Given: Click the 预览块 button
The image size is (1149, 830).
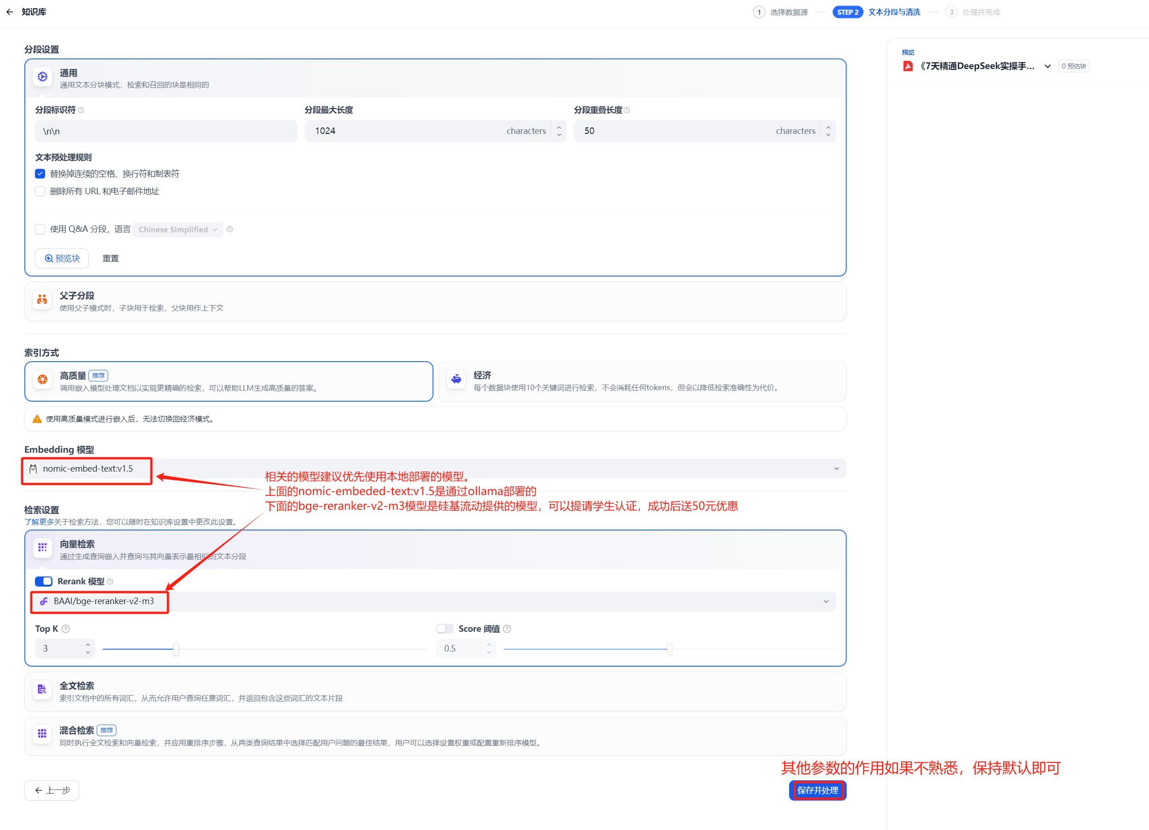Looking at the screenshot, I should (62, 258).
